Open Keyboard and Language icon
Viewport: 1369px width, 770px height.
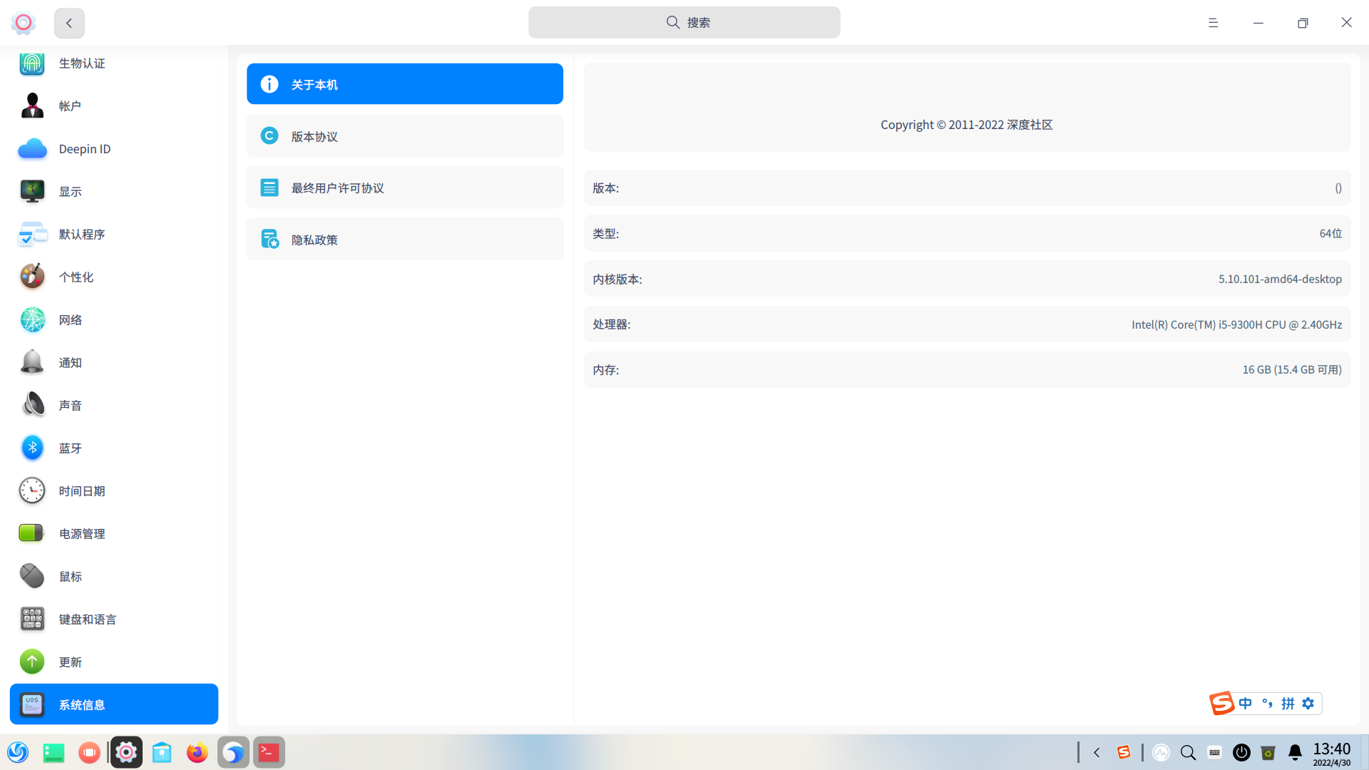[32, 619]
